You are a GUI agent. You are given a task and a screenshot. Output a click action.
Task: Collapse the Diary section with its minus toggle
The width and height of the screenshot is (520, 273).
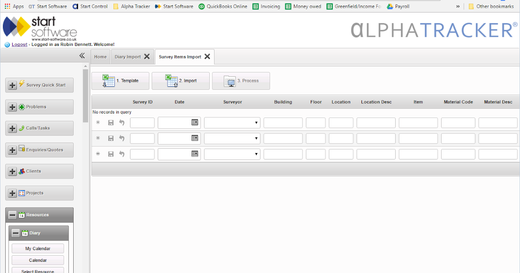16,233
